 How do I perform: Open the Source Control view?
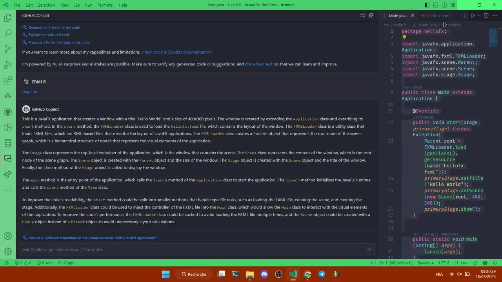pos(7,49)
